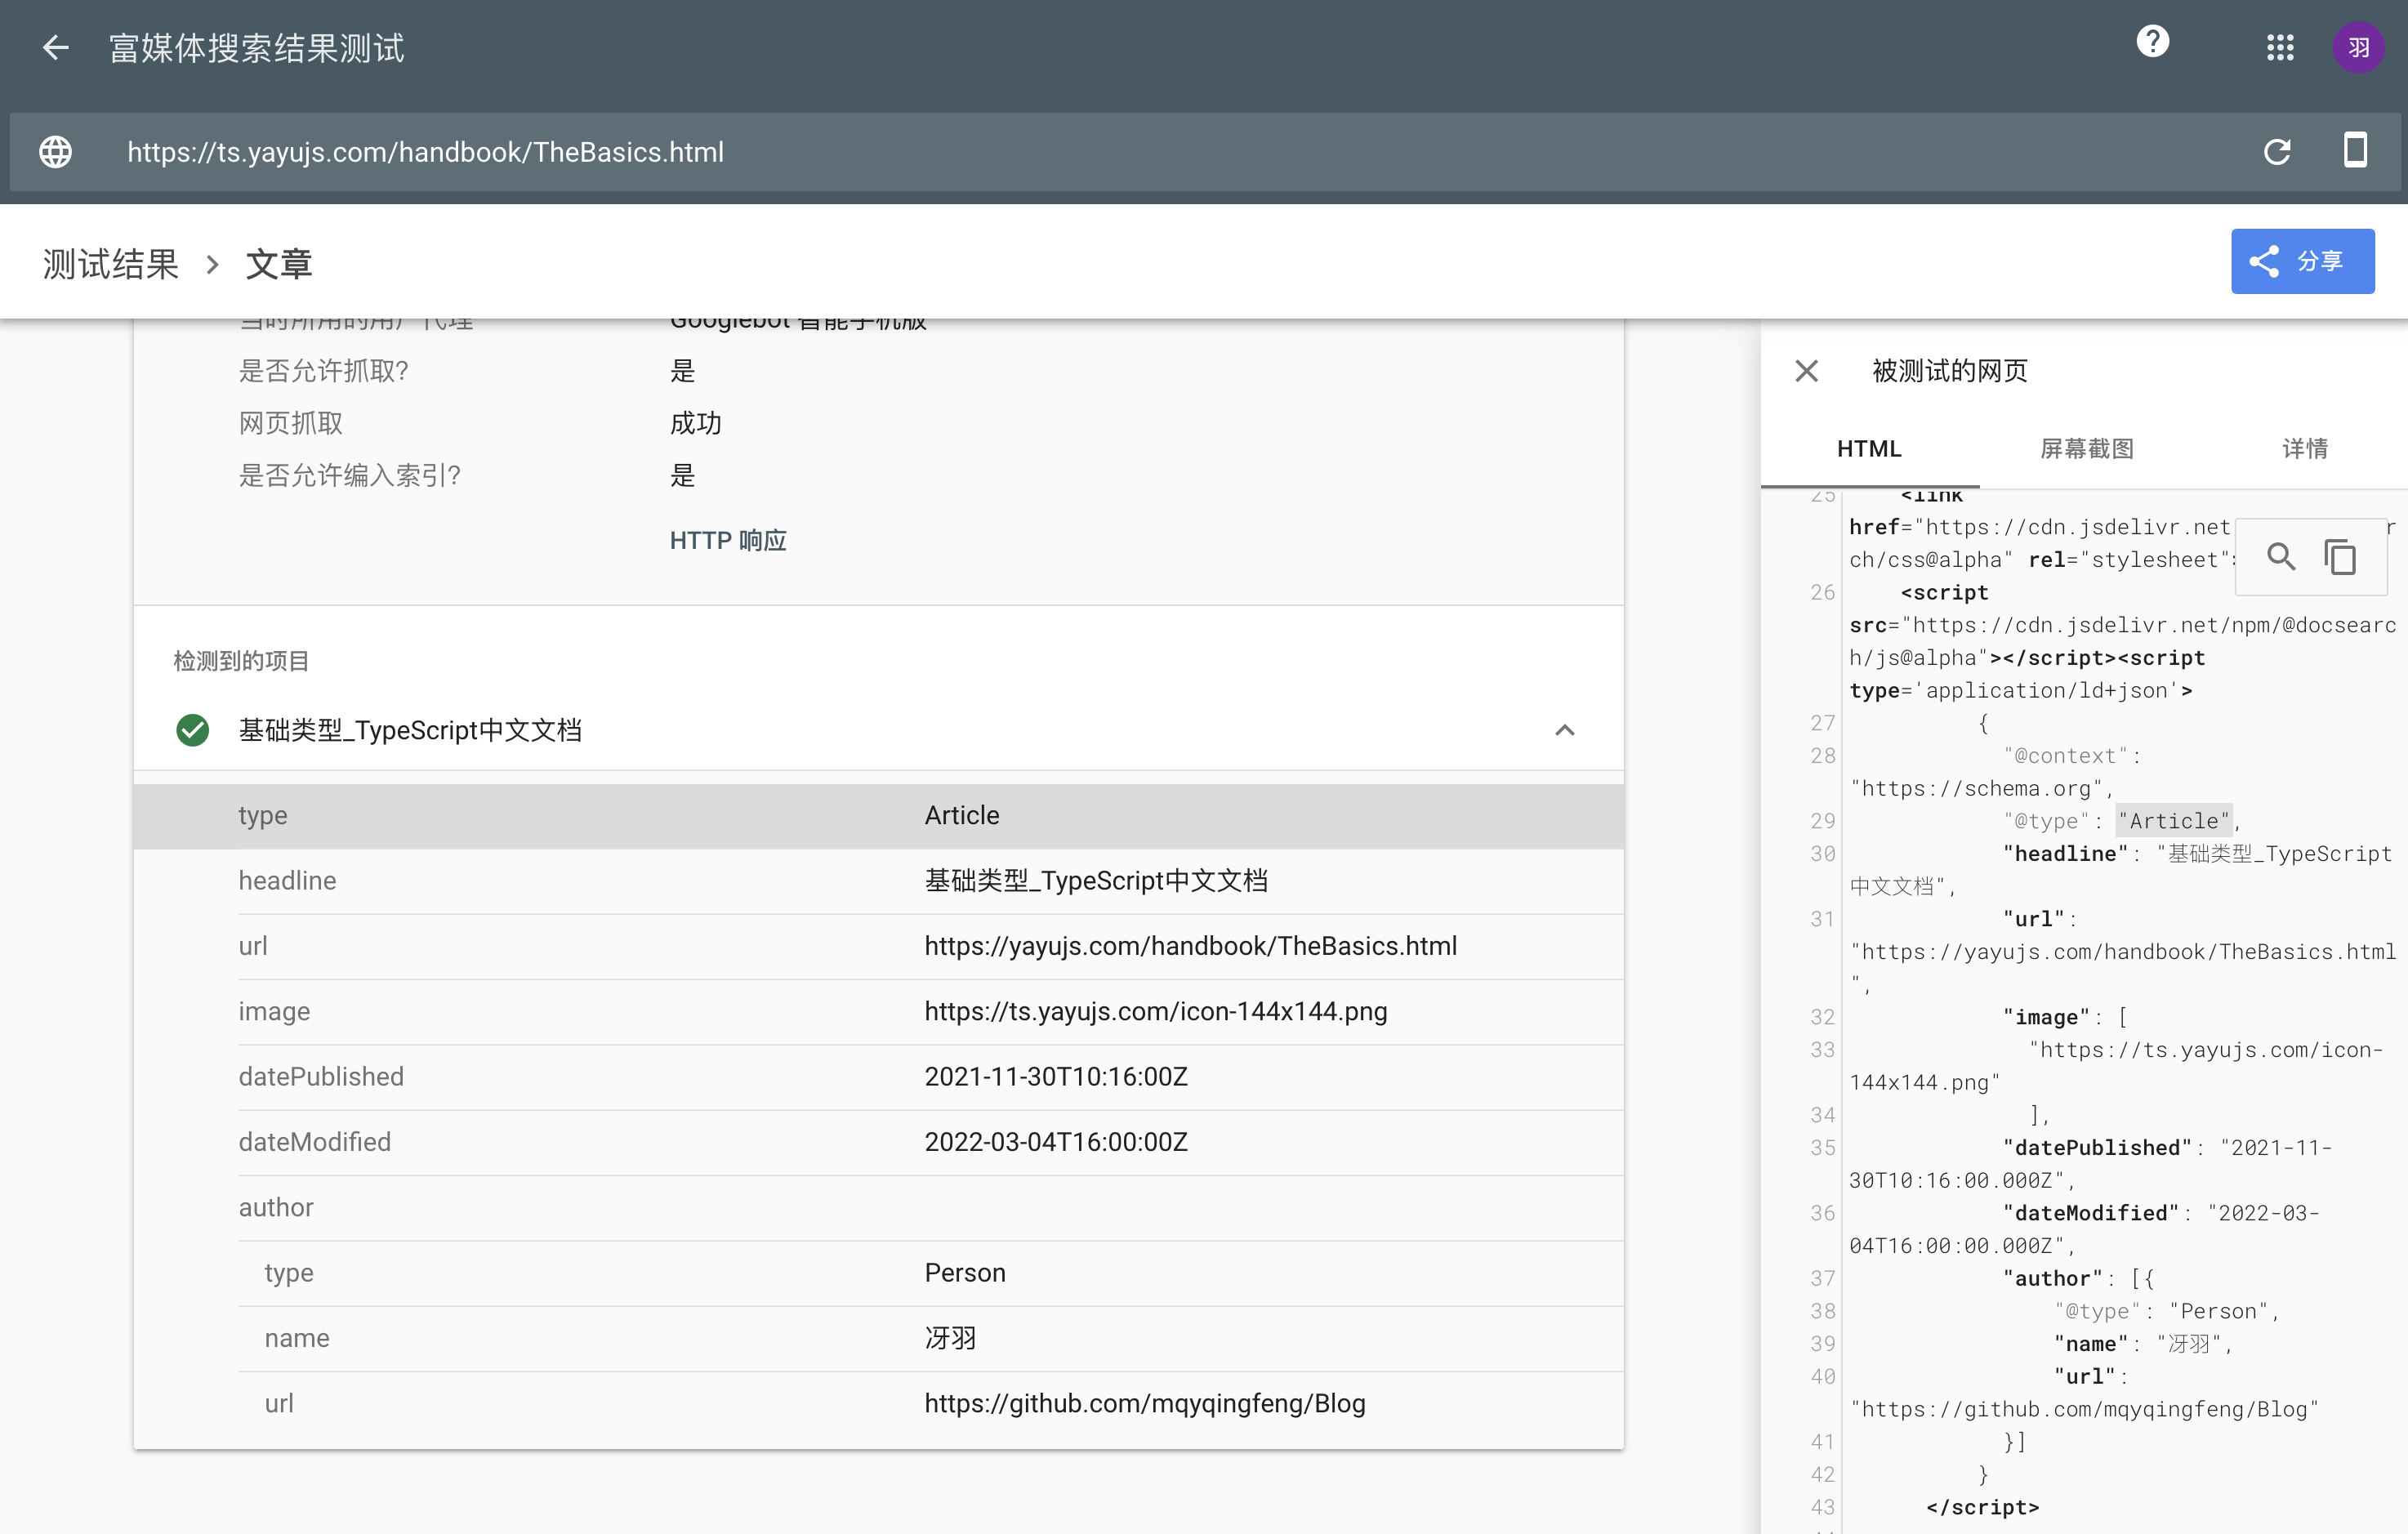
Task: Collapse the 基础类型_TypeScript中文文档 item
Action: coord(1565,730)
